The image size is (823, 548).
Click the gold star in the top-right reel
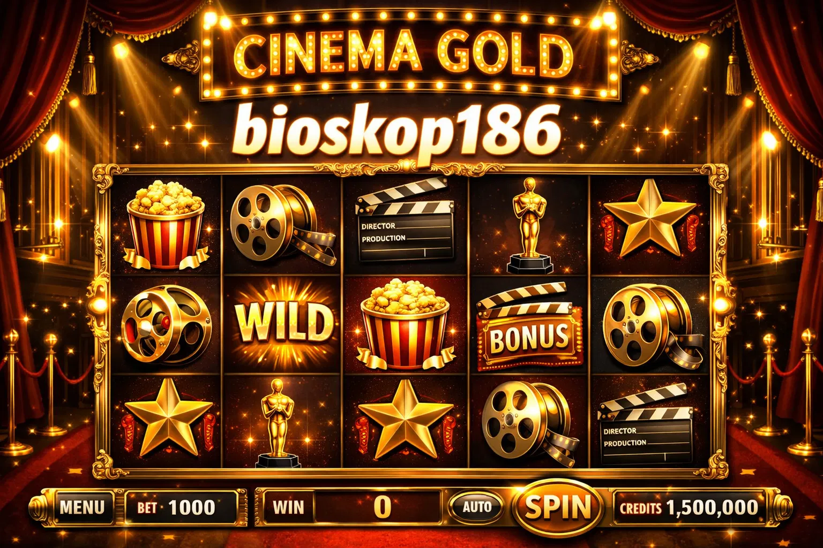point(649,219)
